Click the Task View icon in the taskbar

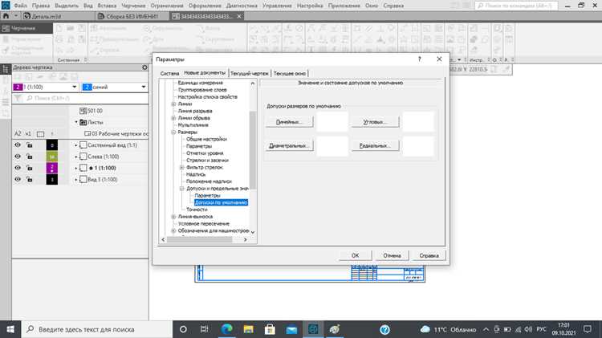[205, 329]
